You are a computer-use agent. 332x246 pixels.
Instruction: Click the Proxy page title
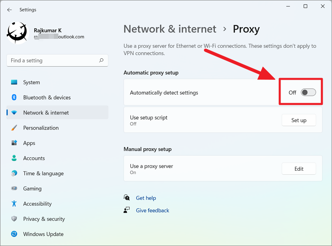coord(246,29)
